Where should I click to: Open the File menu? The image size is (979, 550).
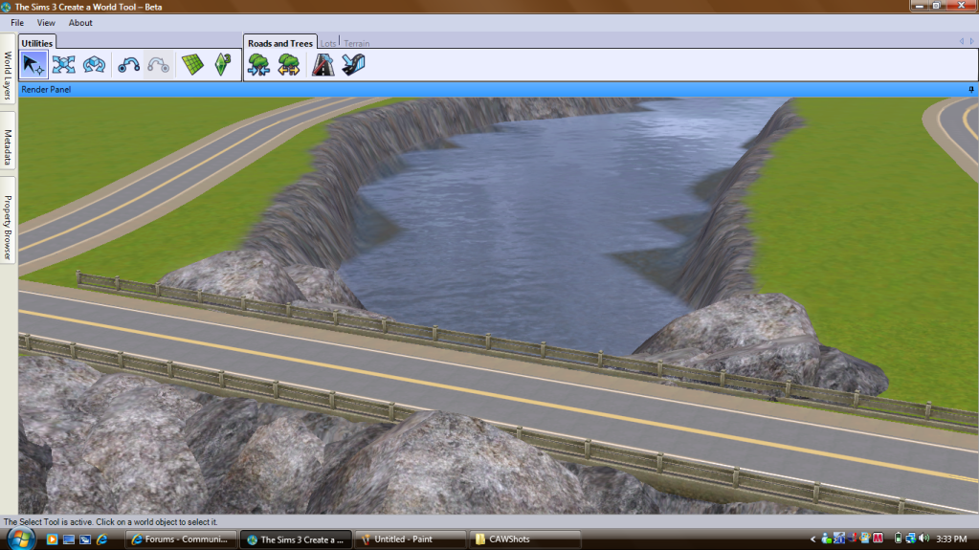tap(17, 23)
